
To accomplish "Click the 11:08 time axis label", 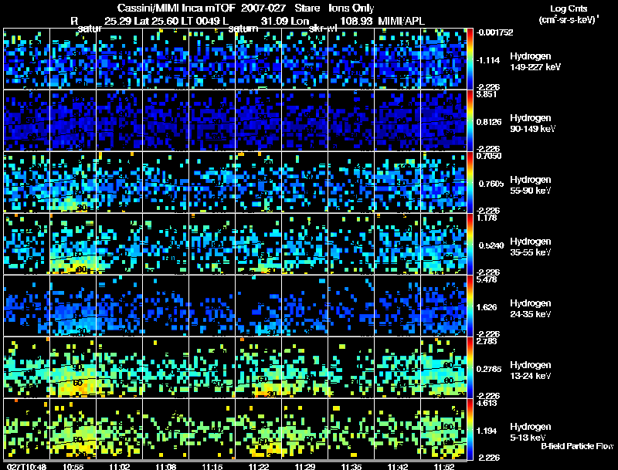I will click(x=165, y=466).
